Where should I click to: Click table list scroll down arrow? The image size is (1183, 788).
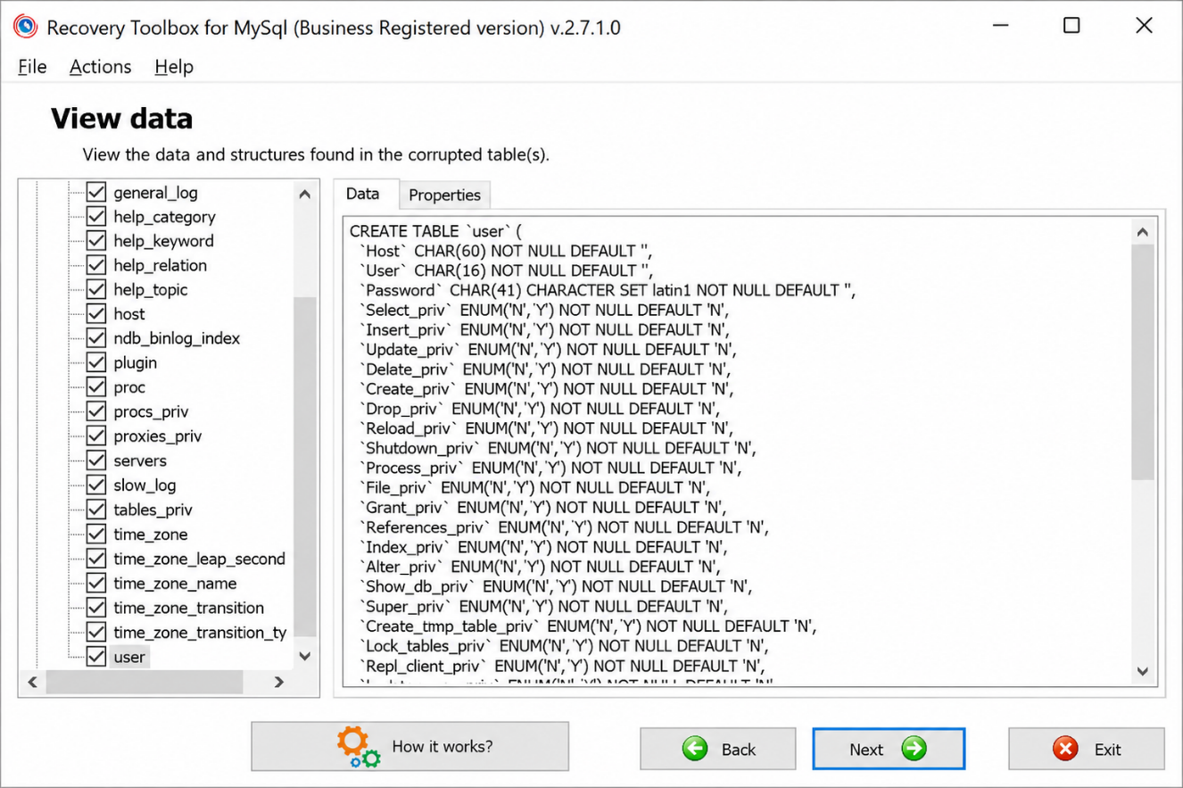[304, 656]
